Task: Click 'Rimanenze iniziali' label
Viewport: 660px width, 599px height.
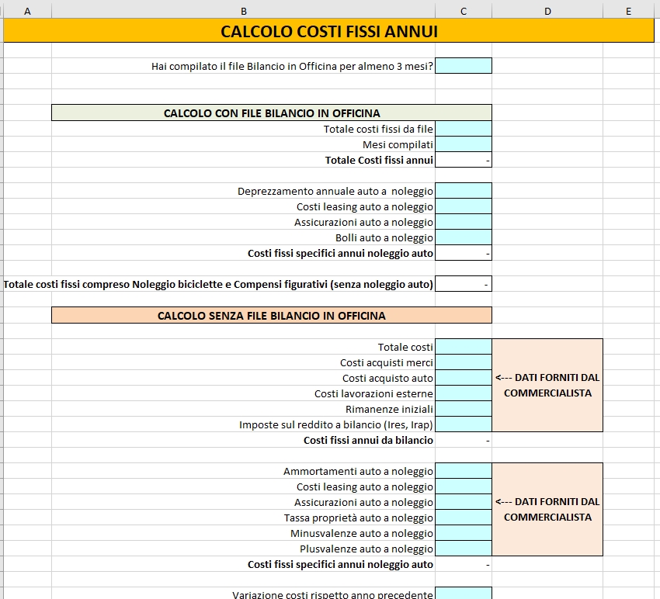Action: pos(389,409)
